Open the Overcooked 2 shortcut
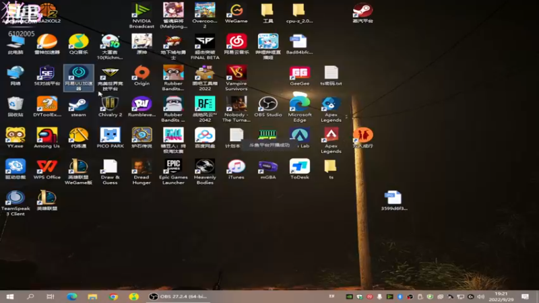This screenshot has width=539, height=303. 205,15
